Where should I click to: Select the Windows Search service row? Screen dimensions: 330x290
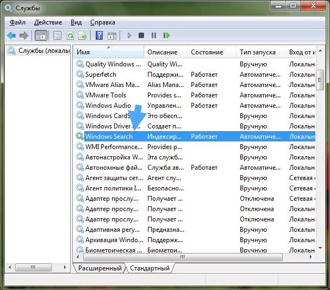195,136
